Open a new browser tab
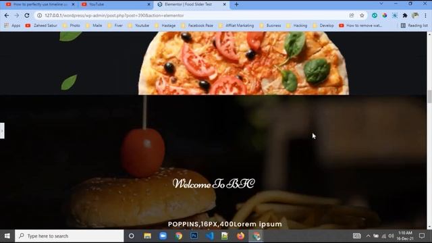This screenshot has width=432, height=243. (236, 5)
